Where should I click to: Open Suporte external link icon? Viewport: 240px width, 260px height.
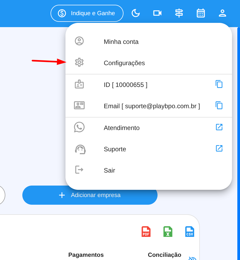[x=219, y=149]
